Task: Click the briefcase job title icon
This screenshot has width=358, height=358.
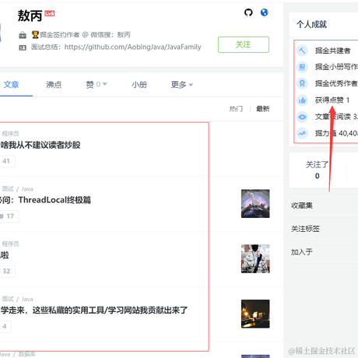Action: coord(23,35)
